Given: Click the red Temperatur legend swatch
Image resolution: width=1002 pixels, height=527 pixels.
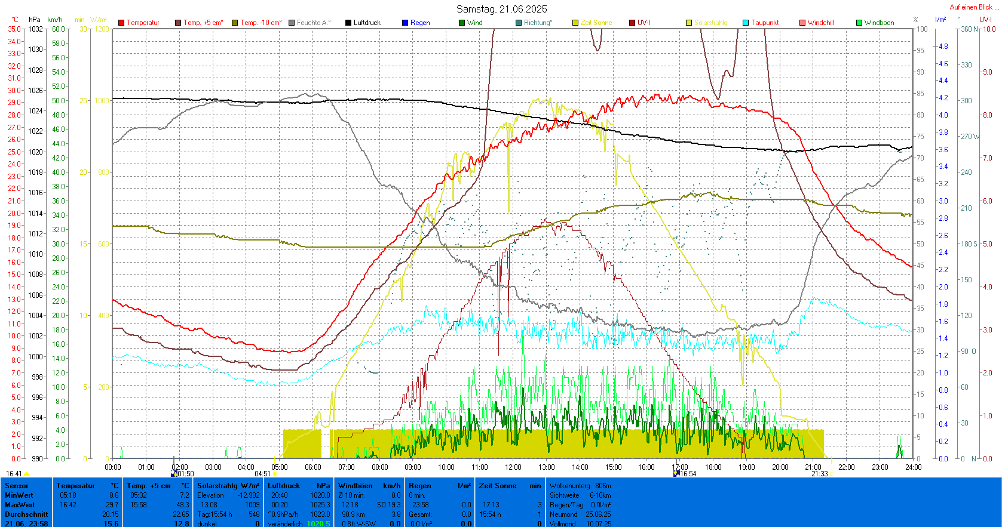Looking at the screenshot, I should (x=121, y=23).
